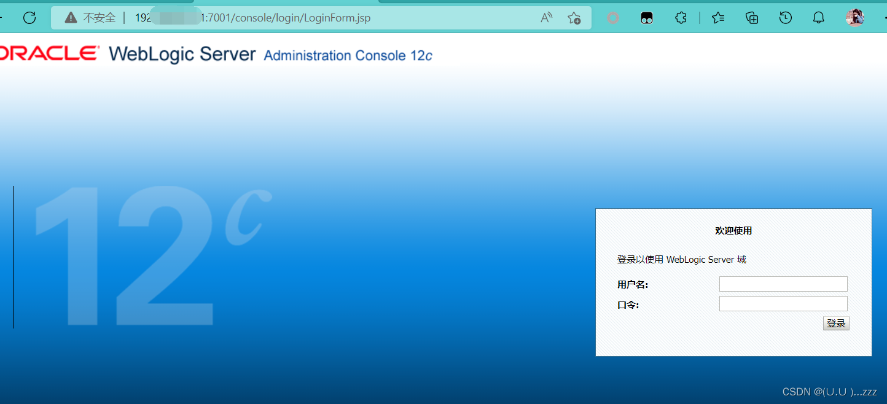Focus the 用户名 username field

coord(783,284)
